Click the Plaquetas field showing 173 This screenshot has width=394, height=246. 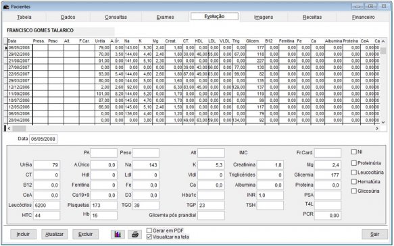tap(104, 206)
